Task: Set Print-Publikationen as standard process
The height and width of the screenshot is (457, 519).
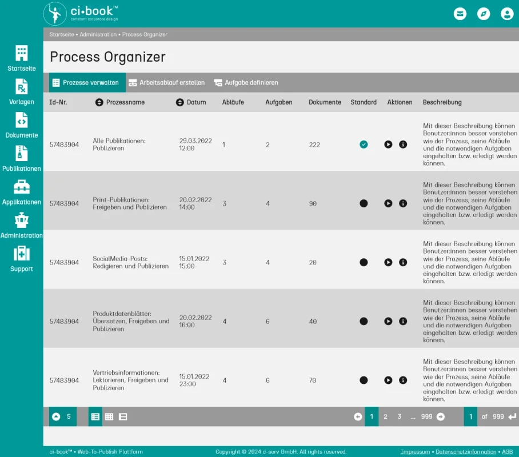Action: pyautogui.click(x=364, y=203)
